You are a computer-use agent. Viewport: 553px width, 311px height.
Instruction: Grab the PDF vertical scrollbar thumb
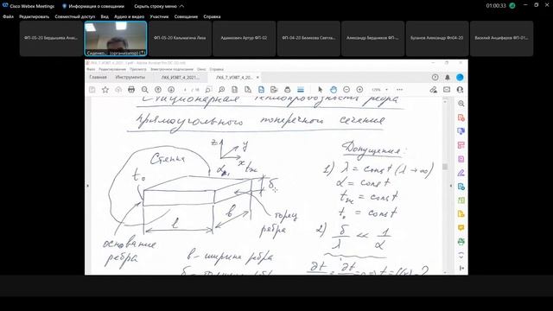(445, 166)
